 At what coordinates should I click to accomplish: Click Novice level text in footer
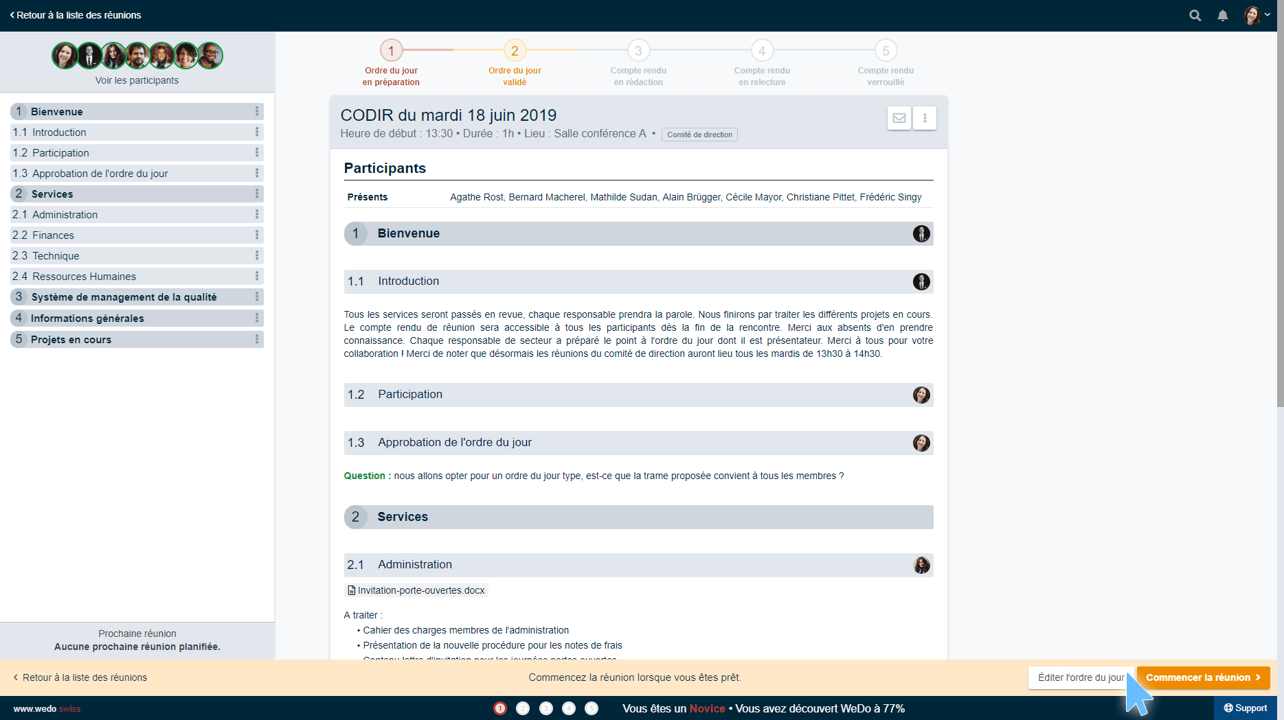click(707, 708)
